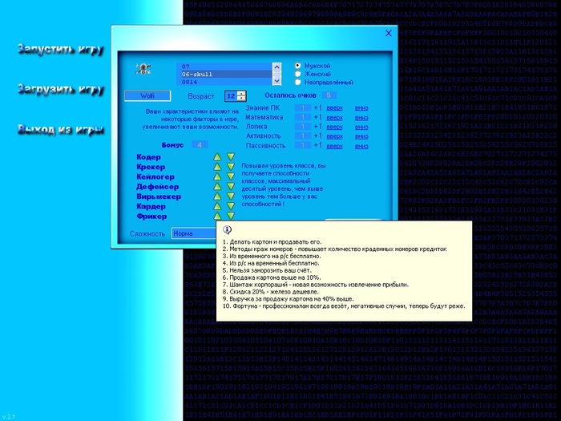Lower the Вирьмекер class level
The height and width of the screenshot is (421, 561).
click(x=230, y=196)
